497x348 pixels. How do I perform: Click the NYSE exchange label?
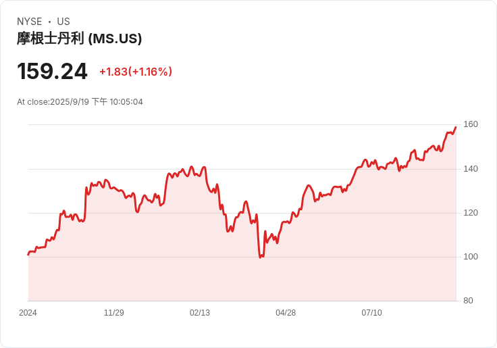(30, 22)
